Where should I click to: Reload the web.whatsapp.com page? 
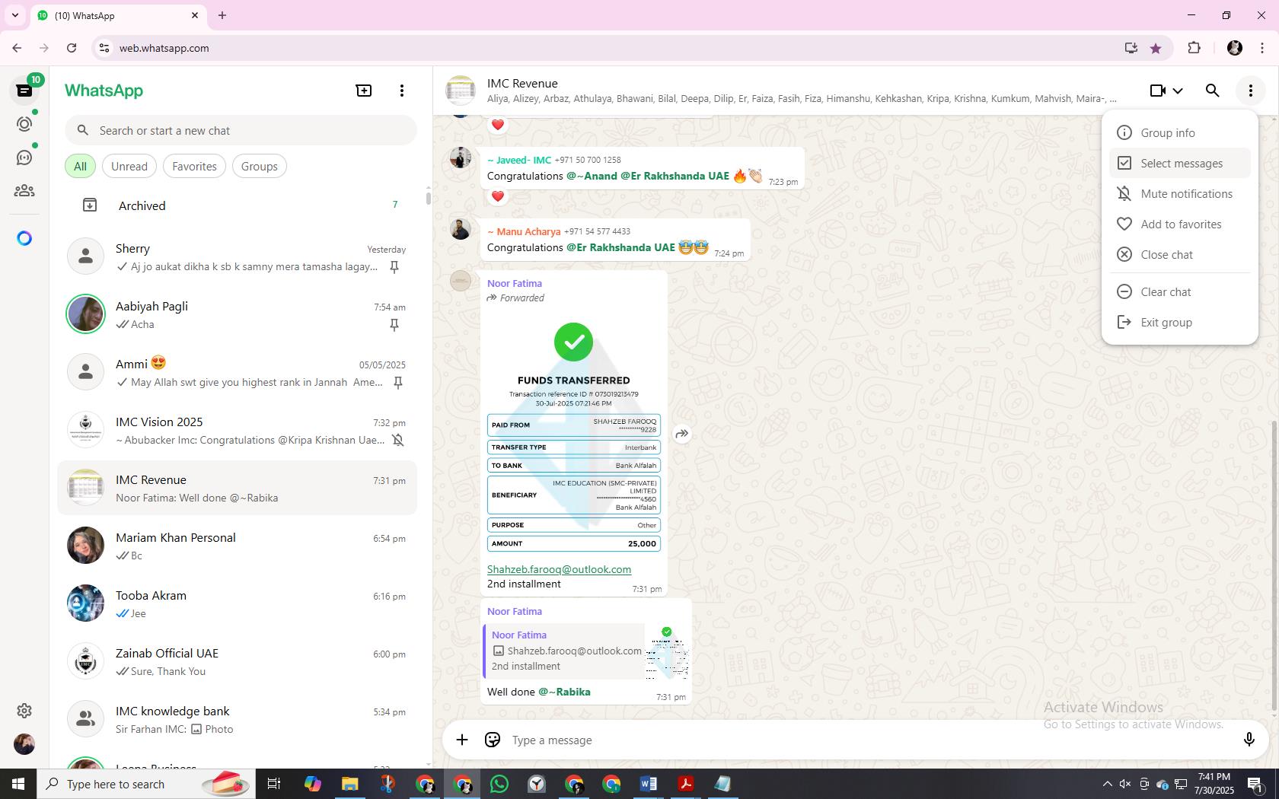tap(72, 48)
